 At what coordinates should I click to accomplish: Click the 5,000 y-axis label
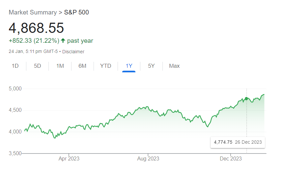15,89
